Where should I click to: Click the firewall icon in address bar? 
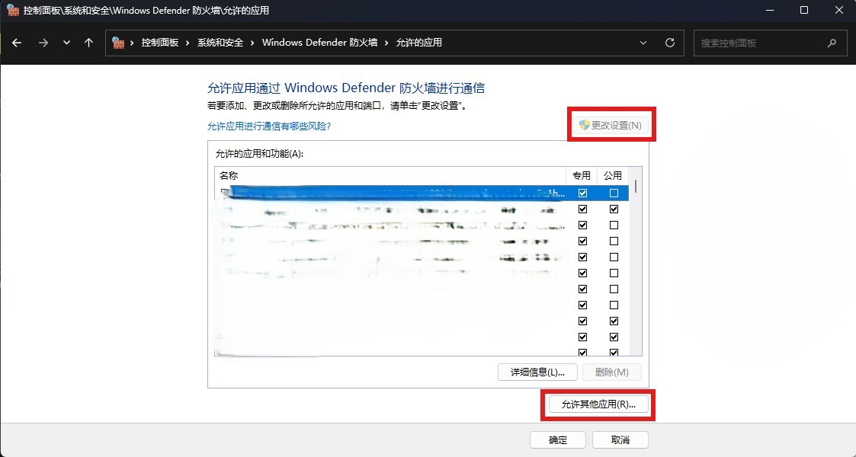(118, 43)
